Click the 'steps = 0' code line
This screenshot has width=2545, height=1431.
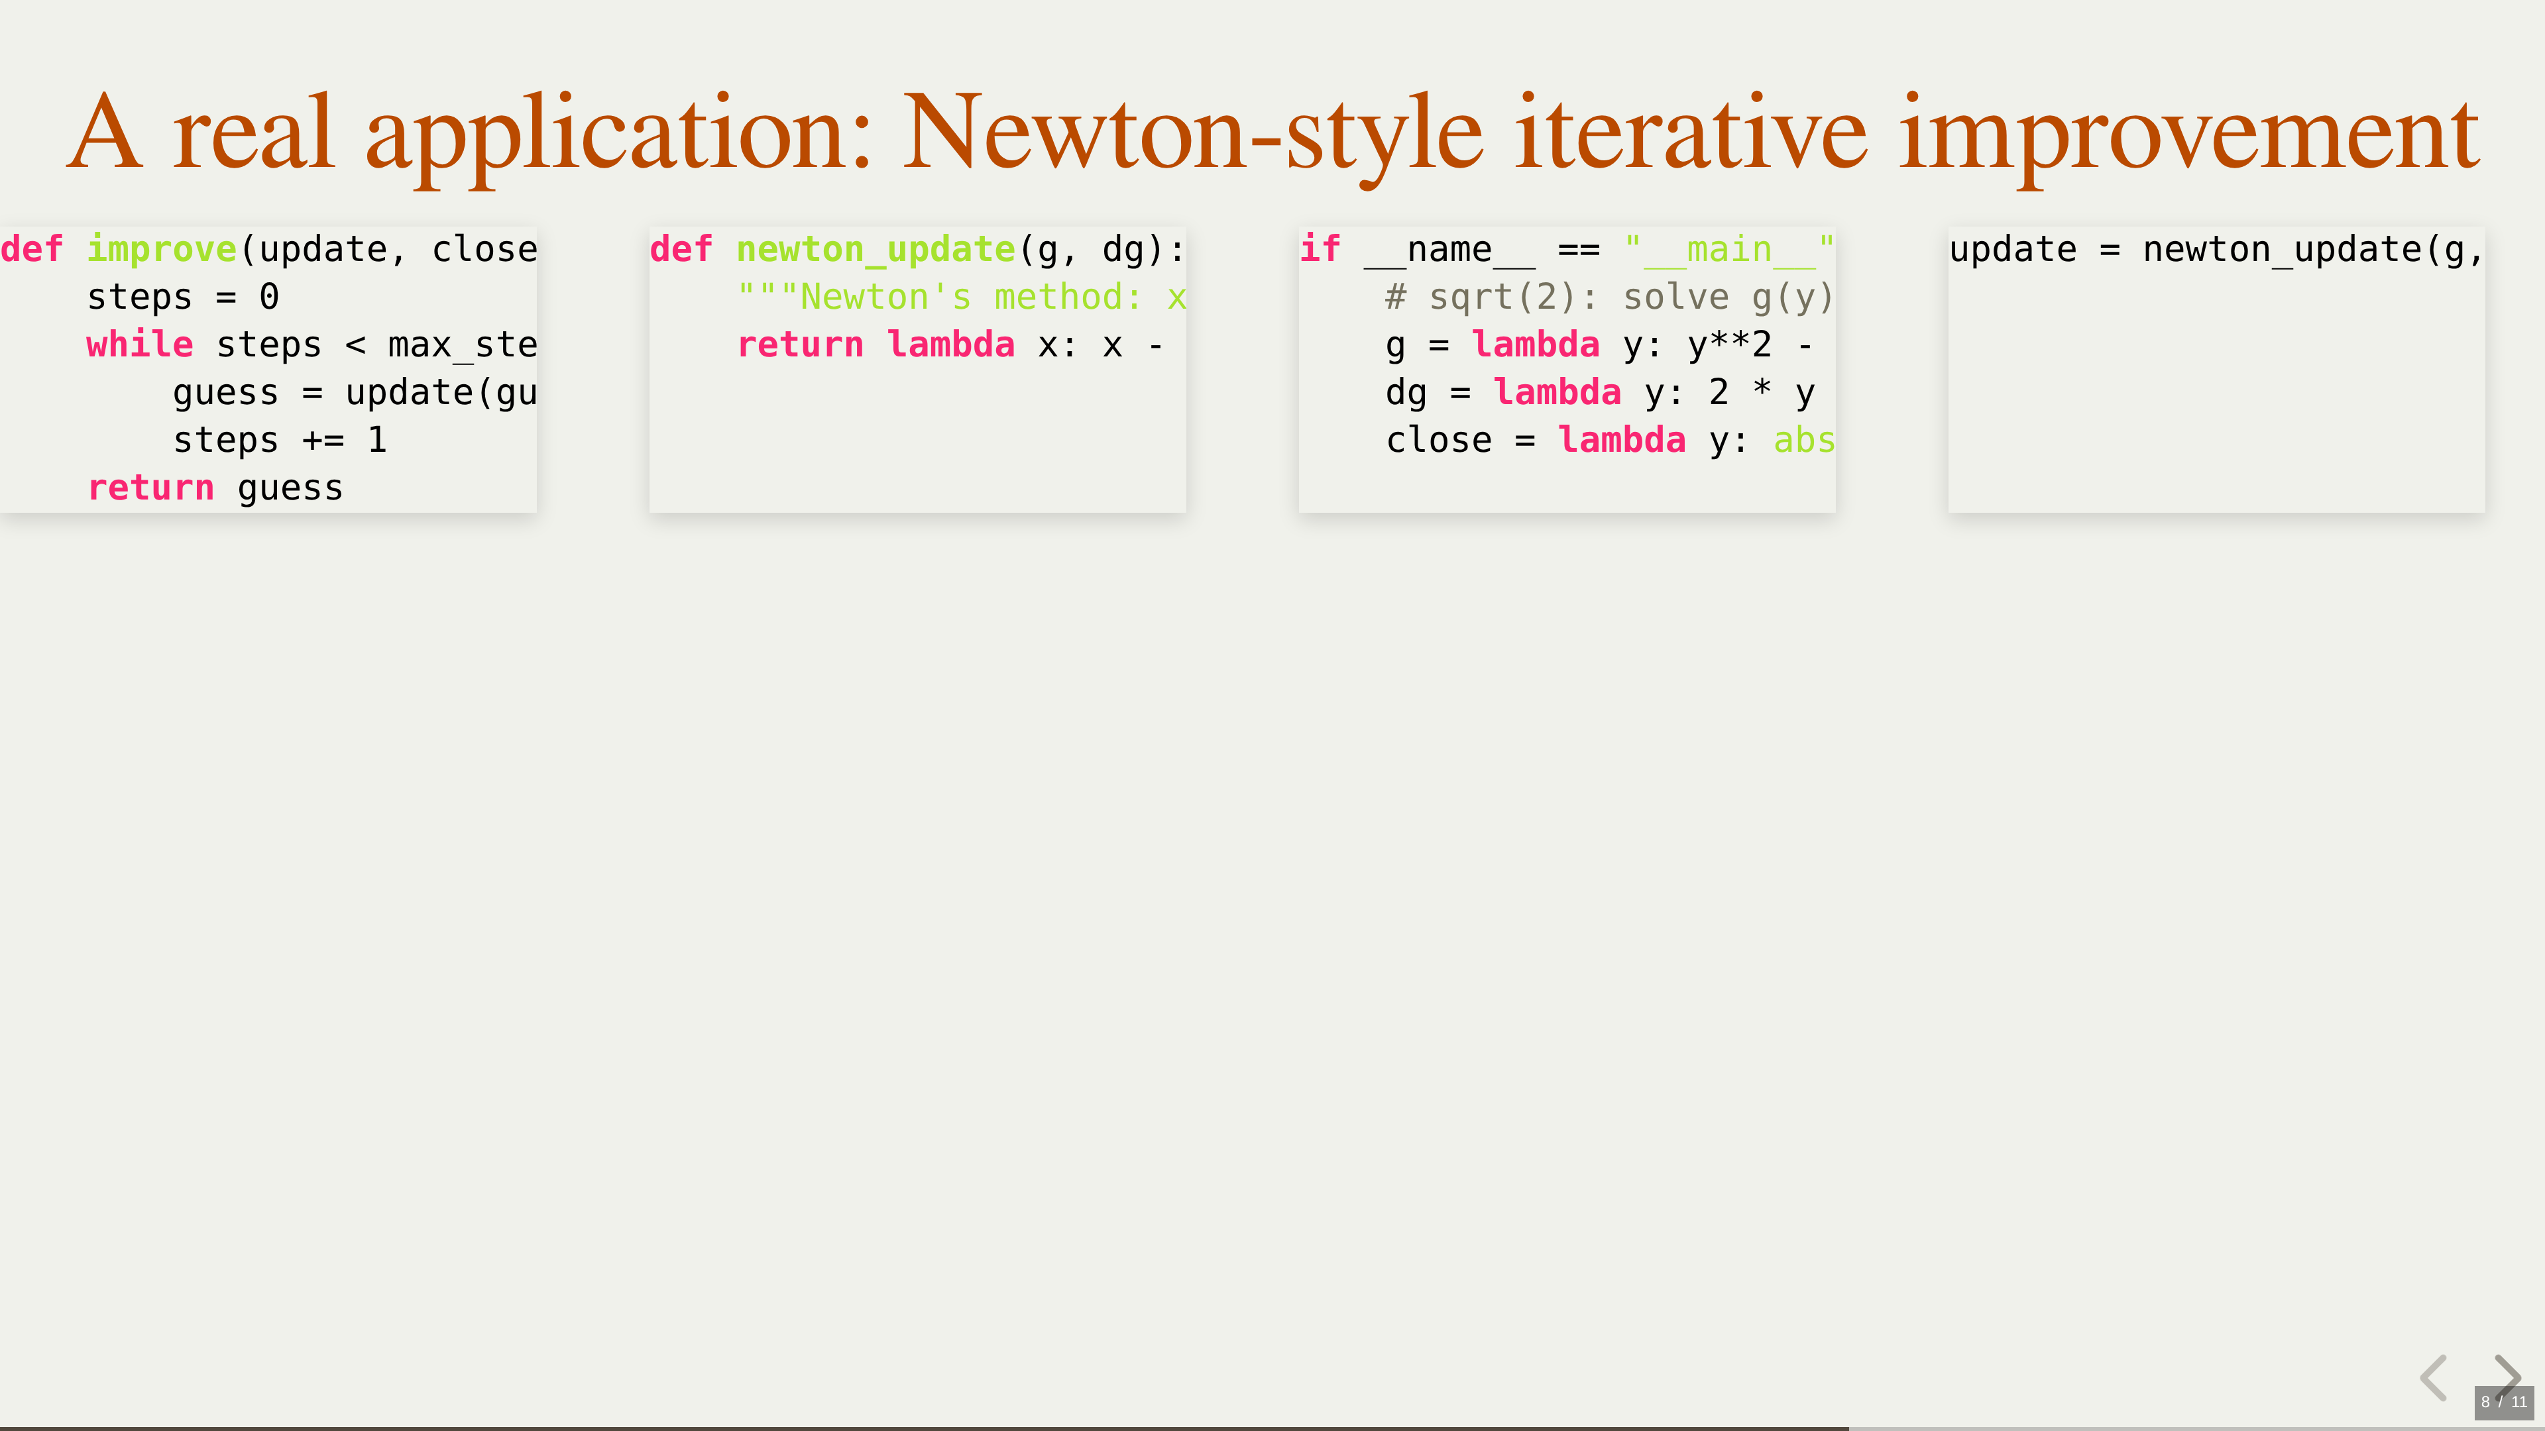[183, 297]
